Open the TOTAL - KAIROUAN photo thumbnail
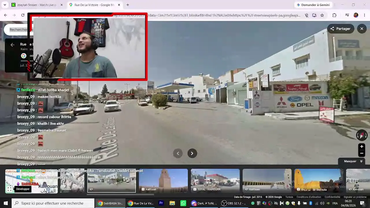This screenshot has height=208, width=370. 215,181
